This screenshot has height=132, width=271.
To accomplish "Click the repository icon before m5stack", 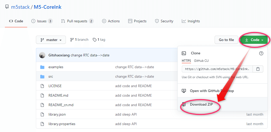I will tap(7, 7).
